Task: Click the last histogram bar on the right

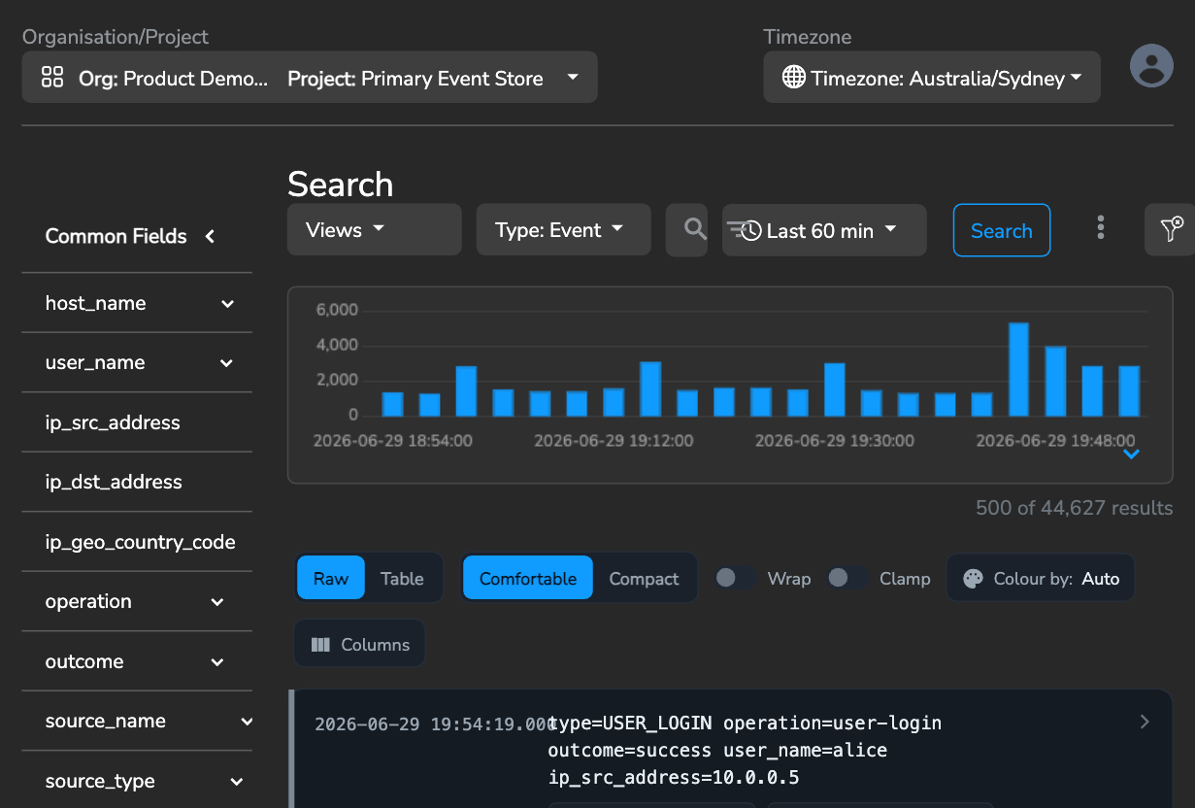Action: [x=1129, y=390]
